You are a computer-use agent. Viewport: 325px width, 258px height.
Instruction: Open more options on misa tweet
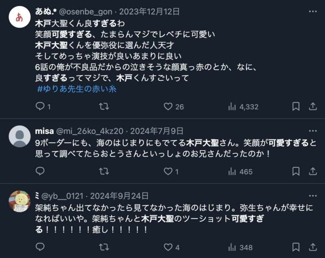coord(313,131)
